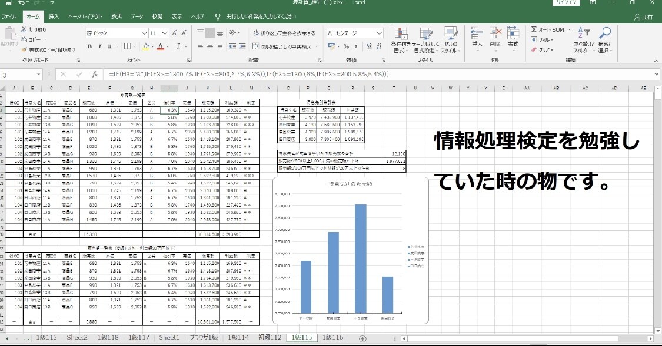Expand the AutoSum dropdown arrow

(569, 29)
